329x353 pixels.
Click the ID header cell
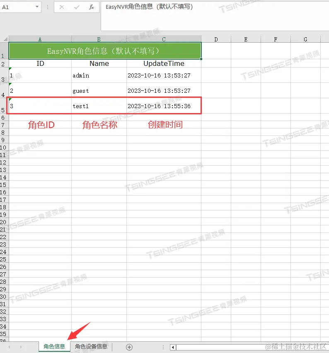click(x=40, y=63)
